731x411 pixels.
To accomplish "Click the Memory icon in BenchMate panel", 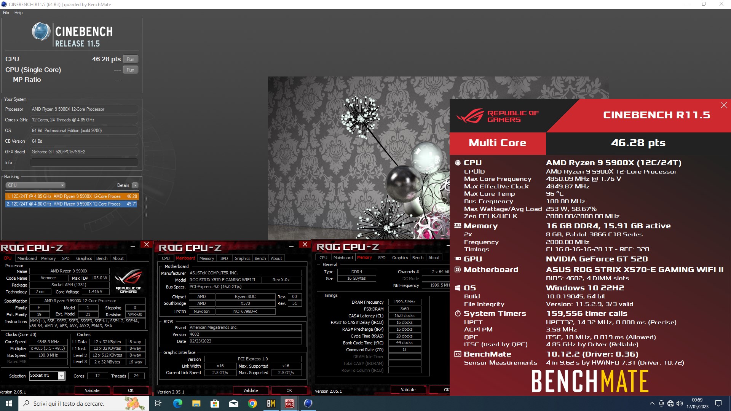I will click(x=458, y=226).
